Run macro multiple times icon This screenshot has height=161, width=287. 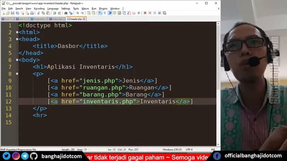click(160, 13)
